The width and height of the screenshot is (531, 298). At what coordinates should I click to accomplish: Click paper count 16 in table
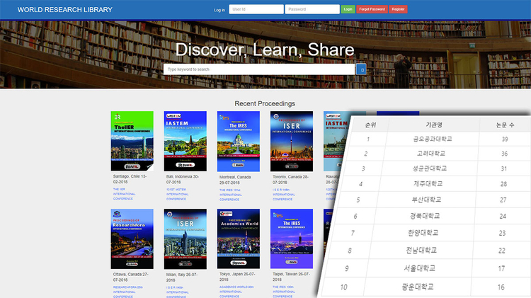[x=501, y=287]
